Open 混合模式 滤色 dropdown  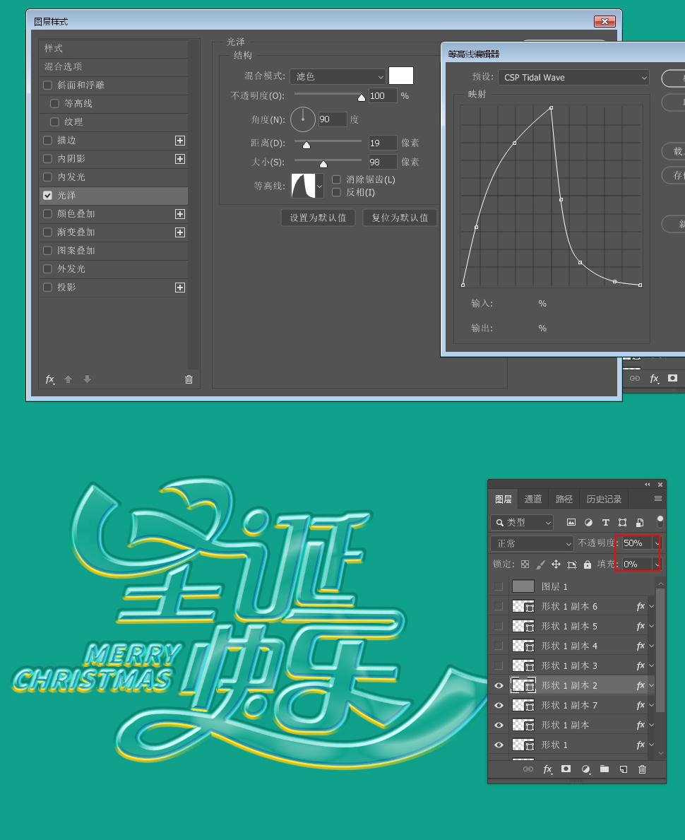(x=338, y=76)
